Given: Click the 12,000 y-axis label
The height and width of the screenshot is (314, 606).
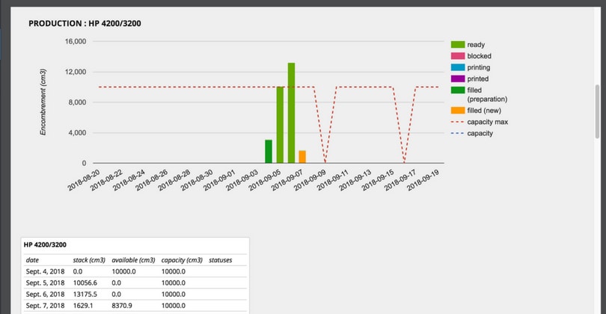Looking at the screenshot, I should click(x=76, y=72).
